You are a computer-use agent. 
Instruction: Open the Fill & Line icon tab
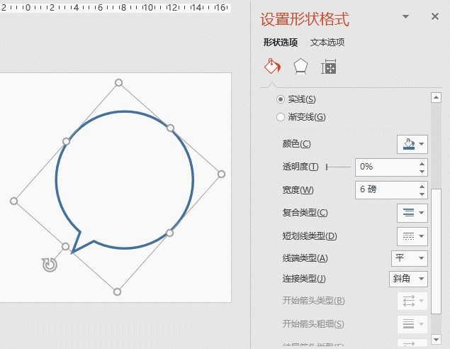(272, 67)
